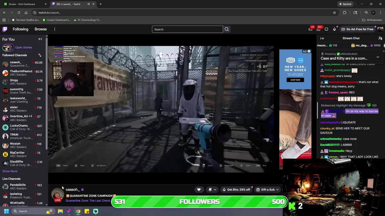Screen dimensions: 385x216
Task: Click Show more under followed channels
Action: pos(10,171)
